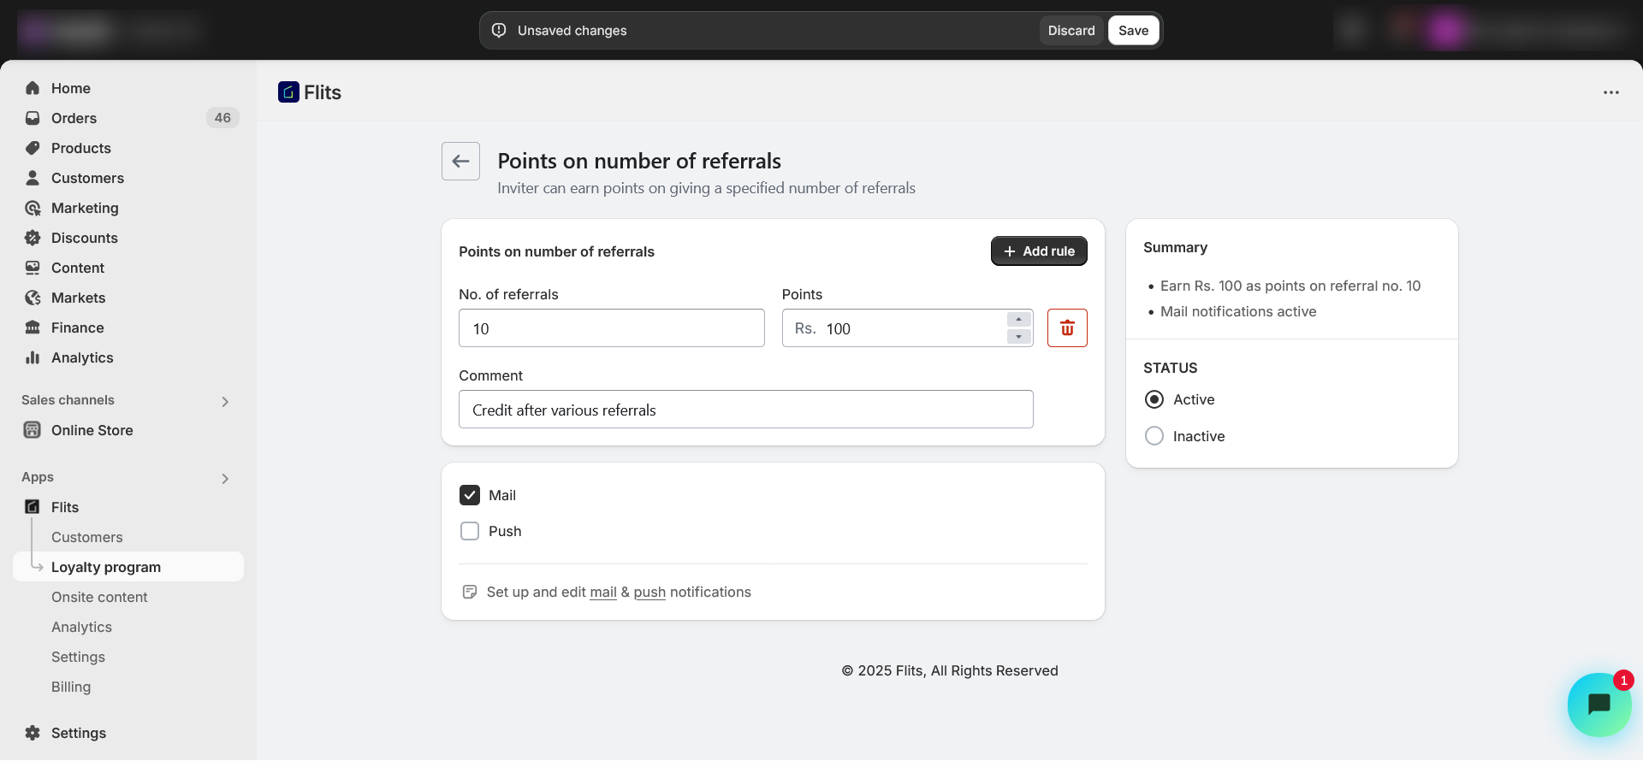Open Onsite content under Flits
1643x761 pixels.
click(99, 597)
